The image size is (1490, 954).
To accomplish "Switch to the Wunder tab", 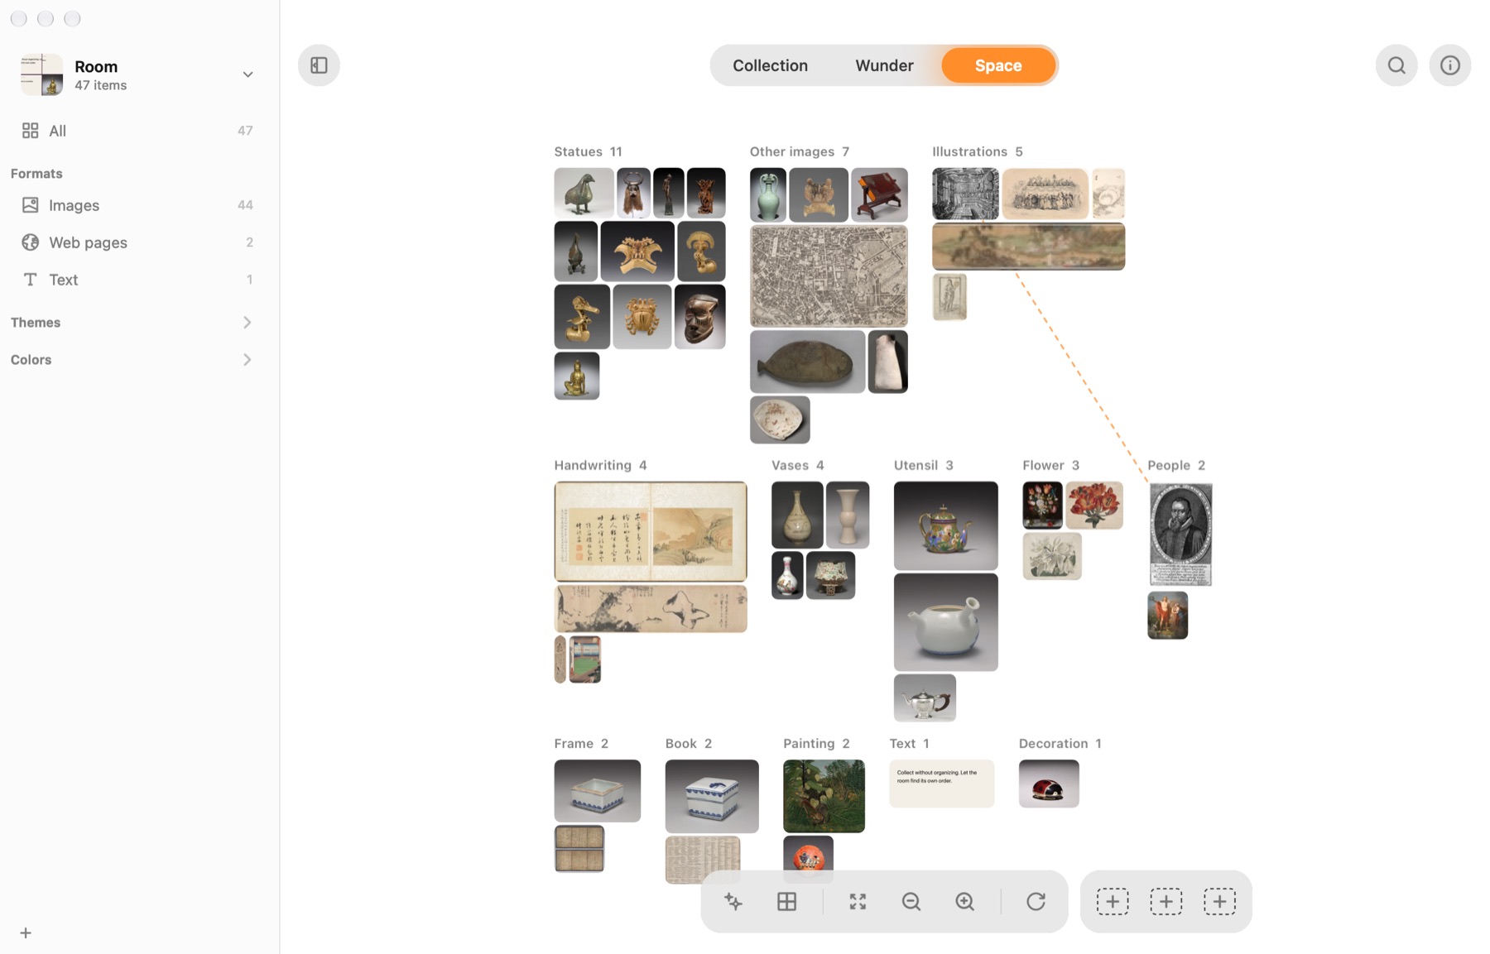I will pyautogui.click(x=884, y=65).
